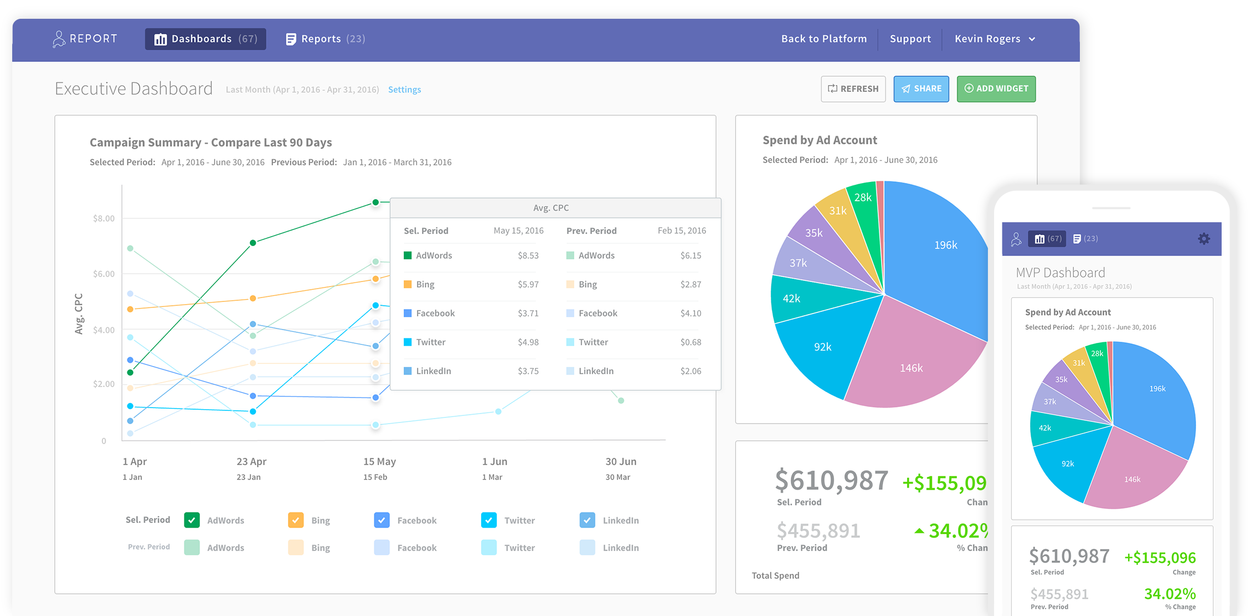
Task: Expand the Kevin Rogers user menu
Action: pos(995,39)
